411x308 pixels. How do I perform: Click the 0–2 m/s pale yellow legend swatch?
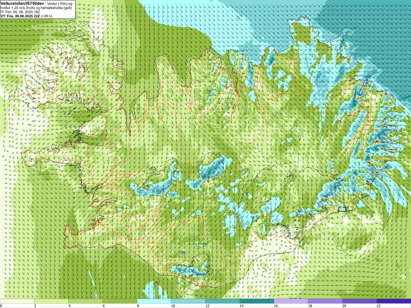[17, 301]
